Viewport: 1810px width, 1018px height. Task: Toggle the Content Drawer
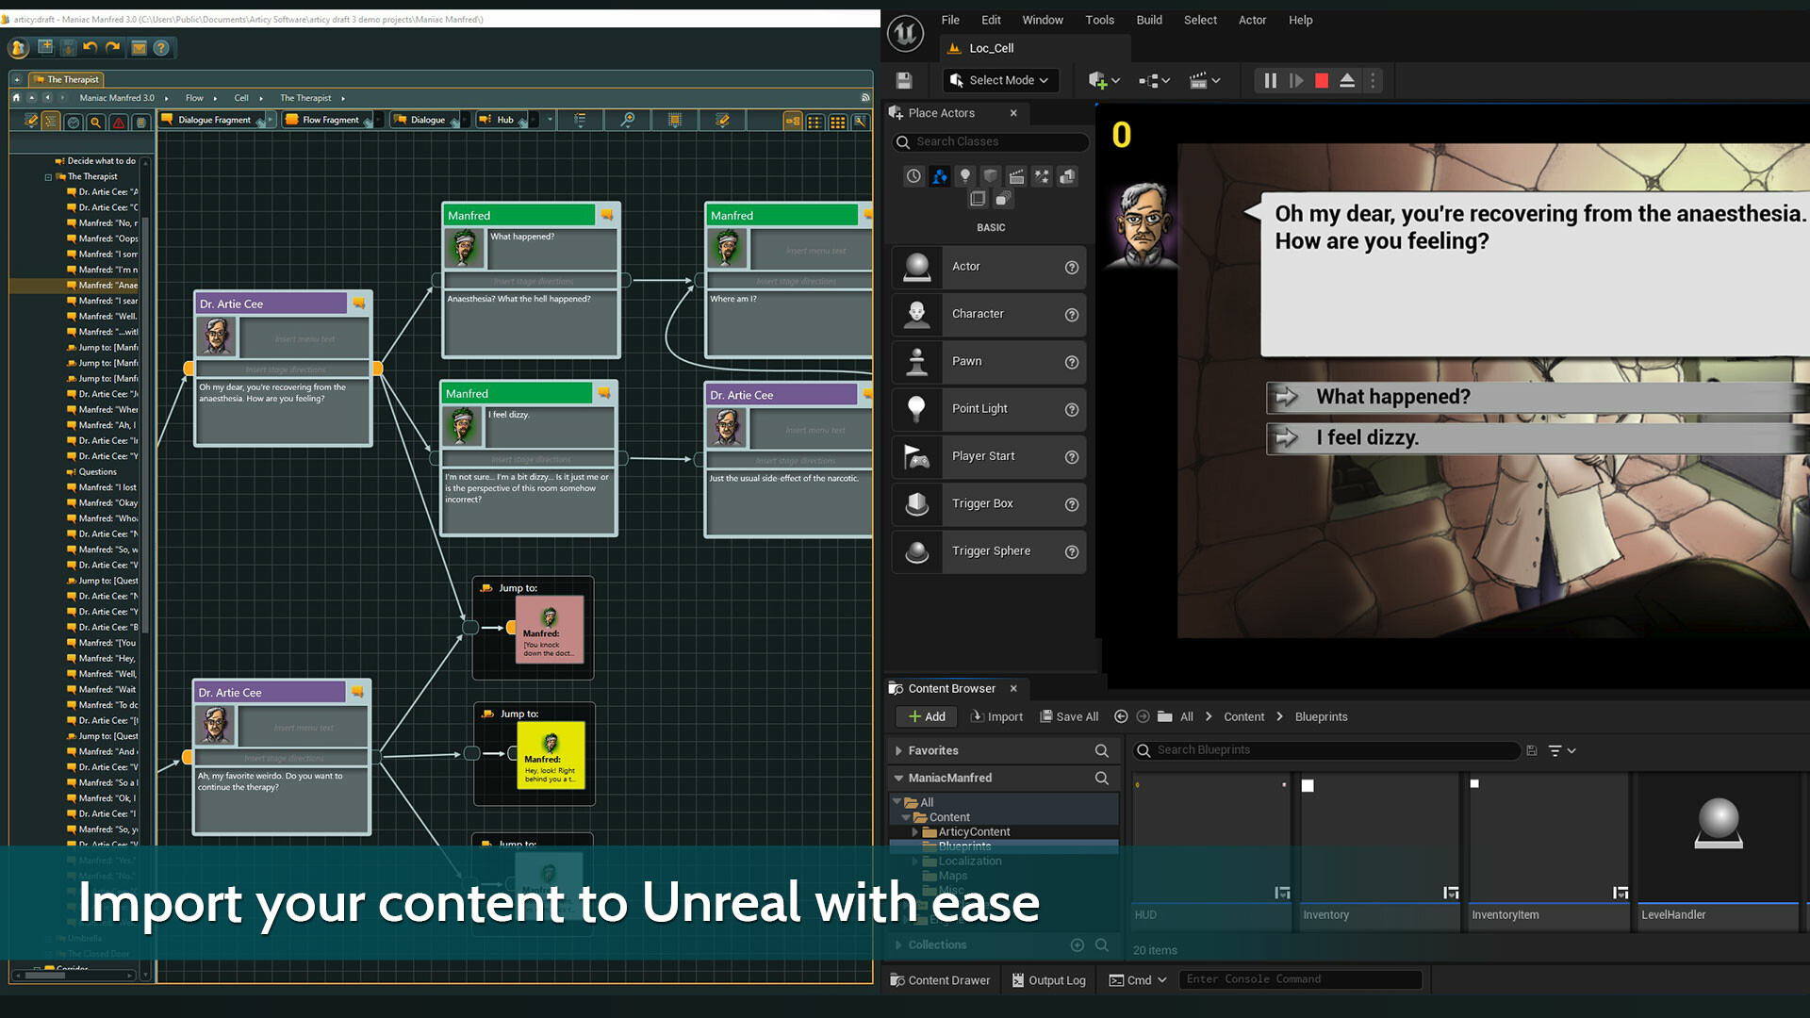pos(940,980)
